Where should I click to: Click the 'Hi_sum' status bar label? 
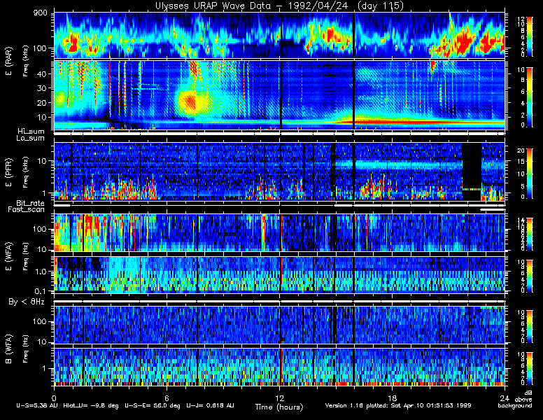(31, 132)
